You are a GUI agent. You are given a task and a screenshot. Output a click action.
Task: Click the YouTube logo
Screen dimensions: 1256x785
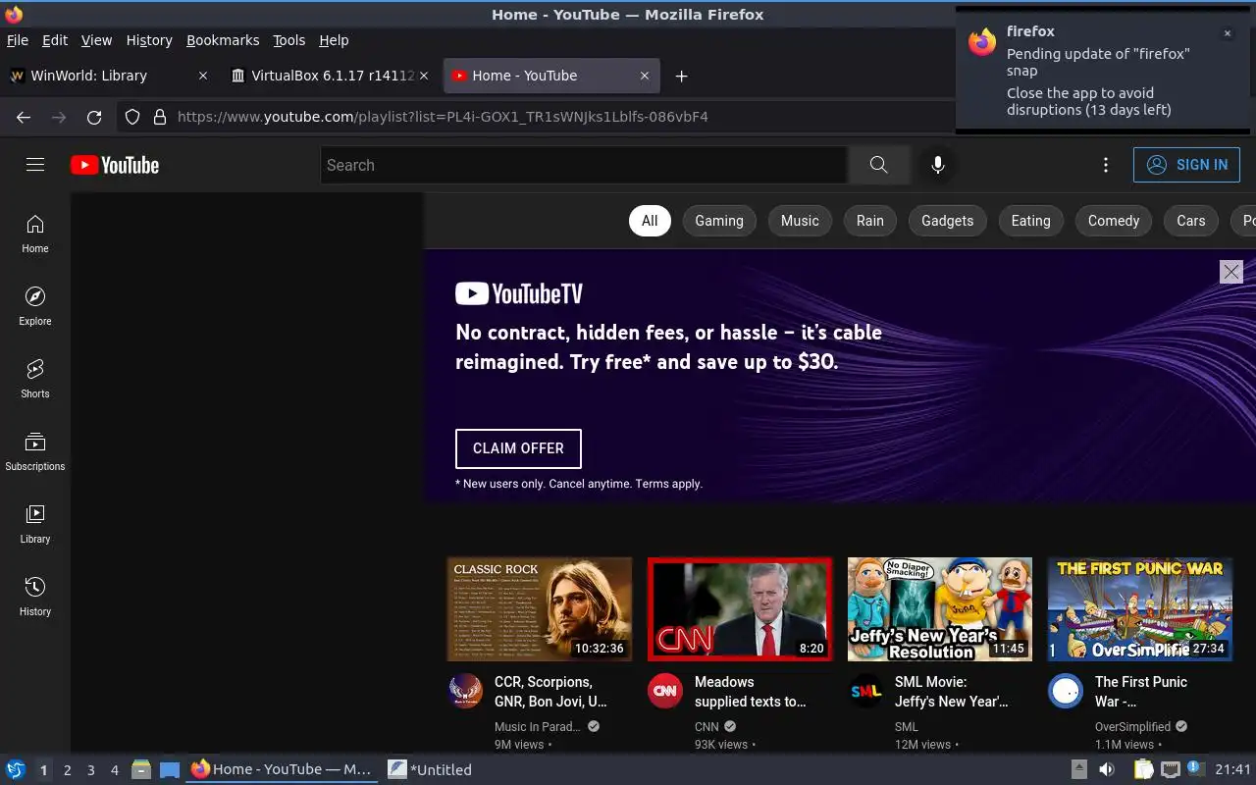click(x=115, y=165)
